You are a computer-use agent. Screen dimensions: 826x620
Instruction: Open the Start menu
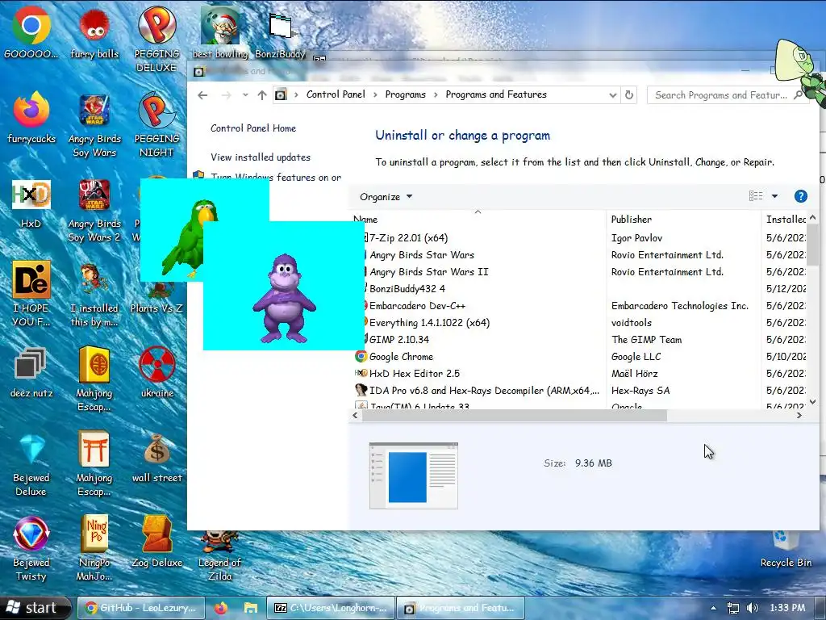pyautogui.click(x=35, y=608)
